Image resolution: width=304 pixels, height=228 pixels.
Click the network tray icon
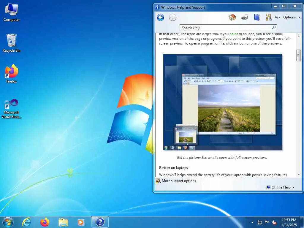coord(259,222)
